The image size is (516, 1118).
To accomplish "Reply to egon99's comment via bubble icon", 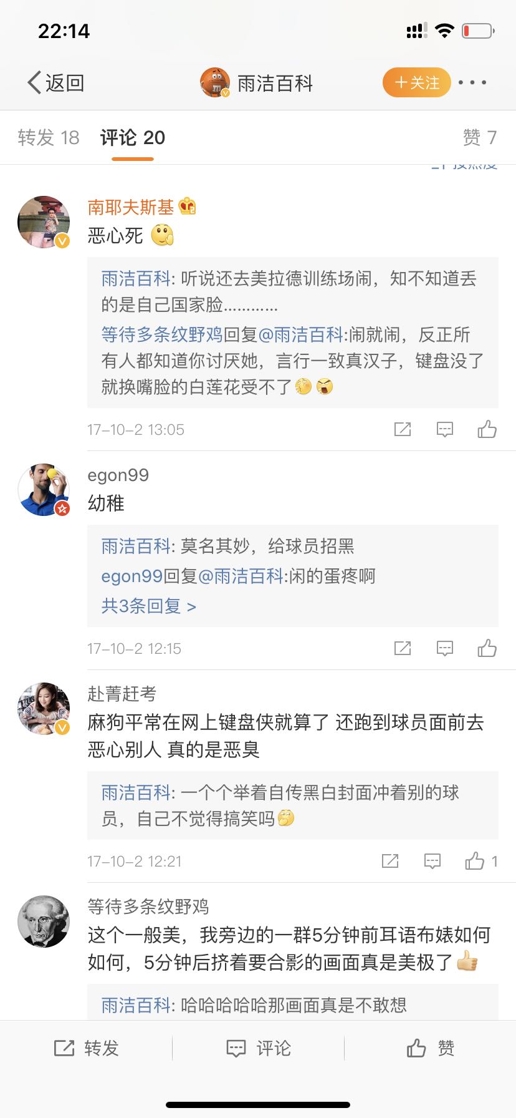I will pyautogui.click(x=444, y=649).
